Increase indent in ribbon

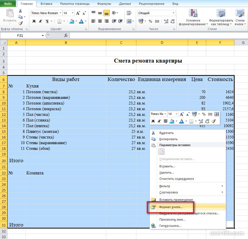click(x=120, y=21)
